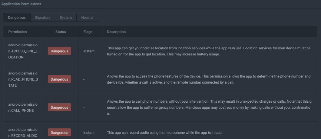Viewport: 321px width, 139px height.
Task: Select the READ_PHONE_STATE permission name
Action: 23,79
